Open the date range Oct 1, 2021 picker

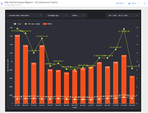click(123, 15)
